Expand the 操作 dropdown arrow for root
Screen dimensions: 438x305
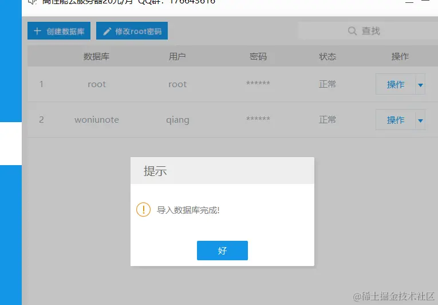[x=420, y=84]
